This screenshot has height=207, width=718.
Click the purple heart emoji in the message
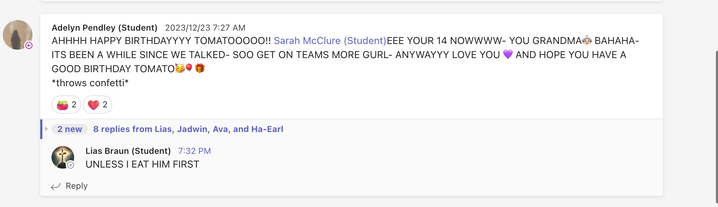(508, 55)
